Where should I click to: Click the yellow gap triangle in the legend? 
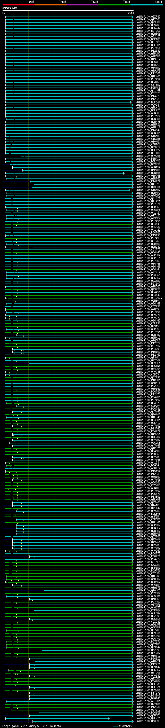point(21,726)
